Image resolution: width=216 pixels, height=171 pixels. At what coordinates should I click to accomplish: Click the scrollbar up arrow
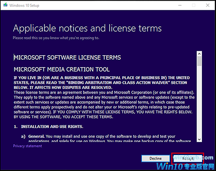[x=199, y=53]
